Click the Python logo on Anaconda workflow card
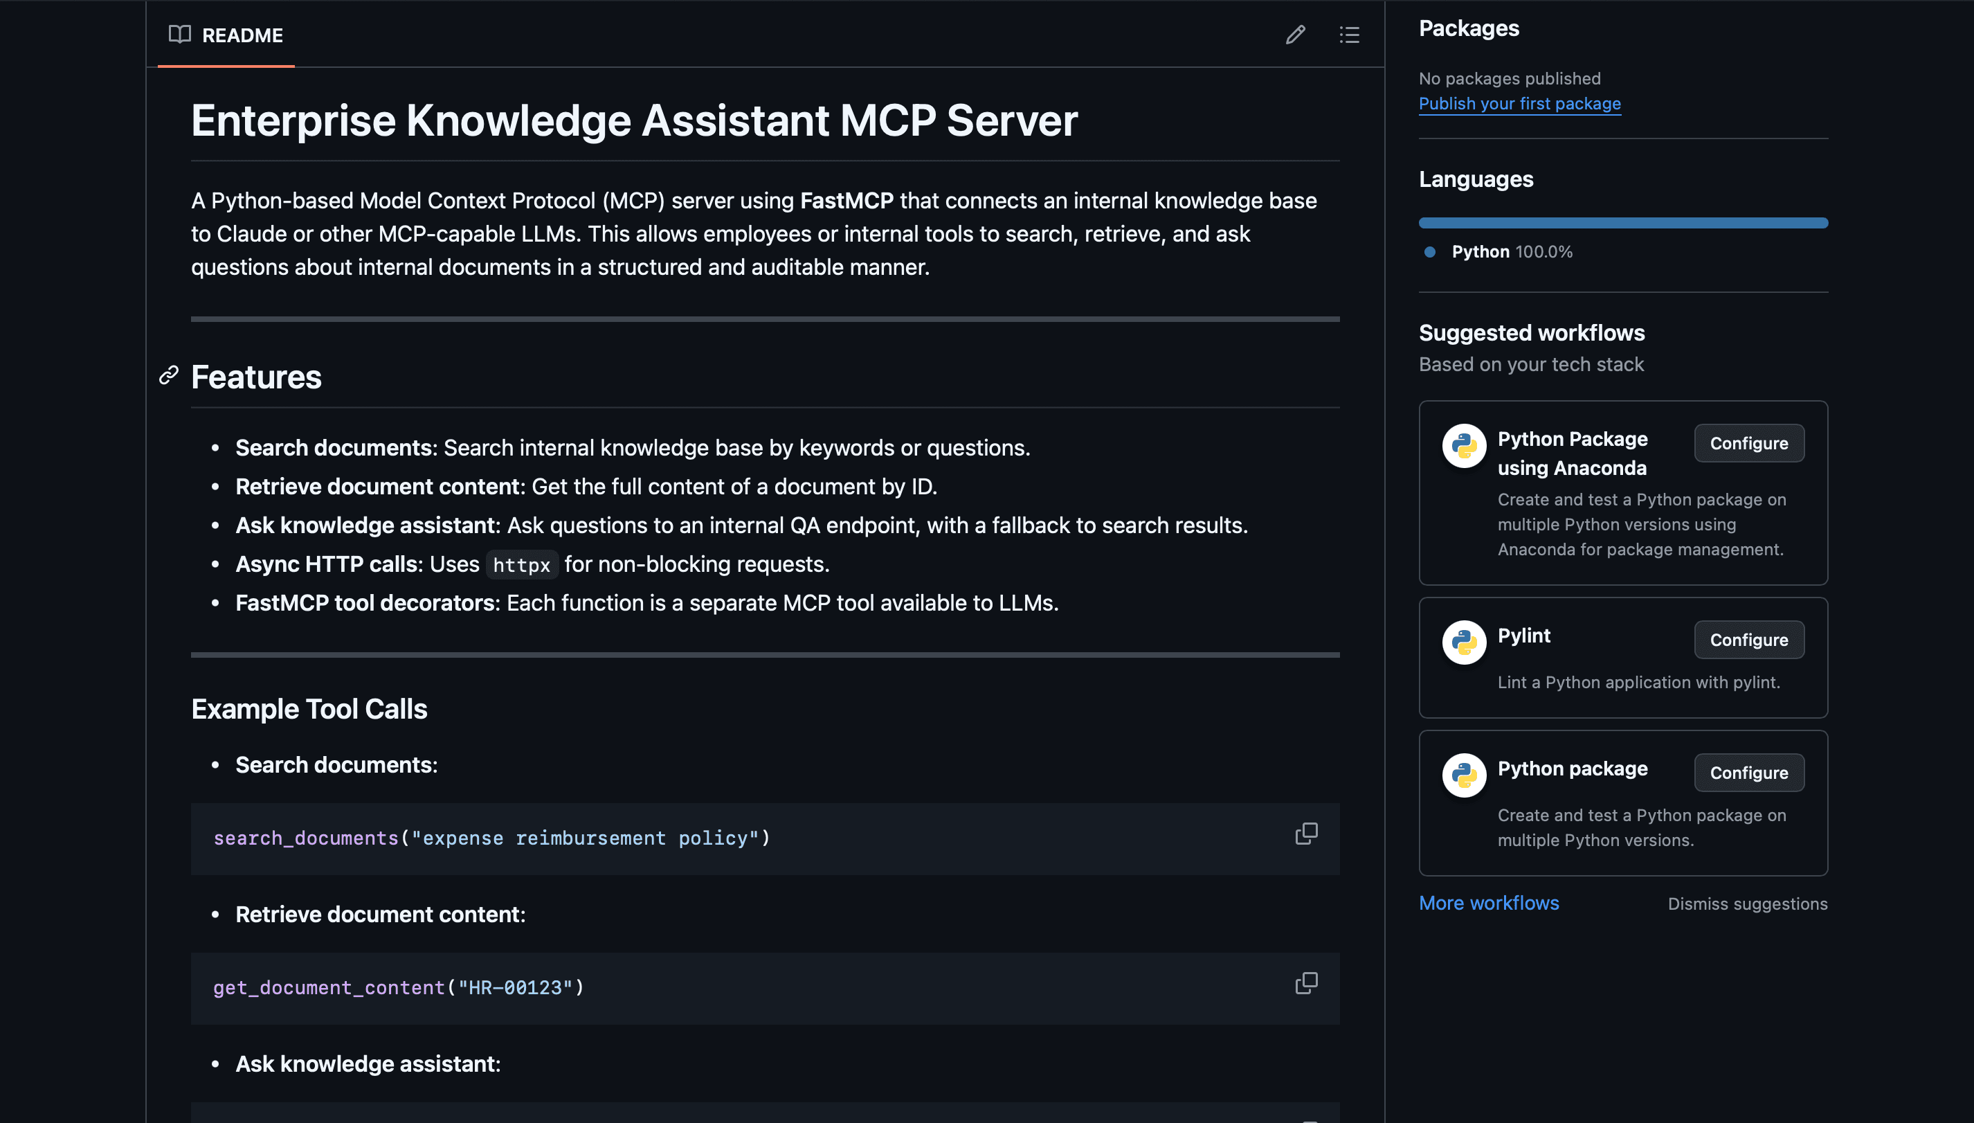Image resolution: width=1974 pixels, height=1123 pixels. [1463, 446]
